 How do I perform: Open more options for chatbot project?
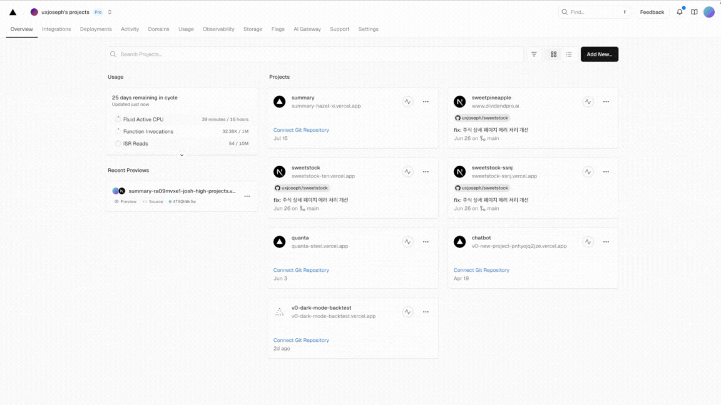click(x=606, y=242)
